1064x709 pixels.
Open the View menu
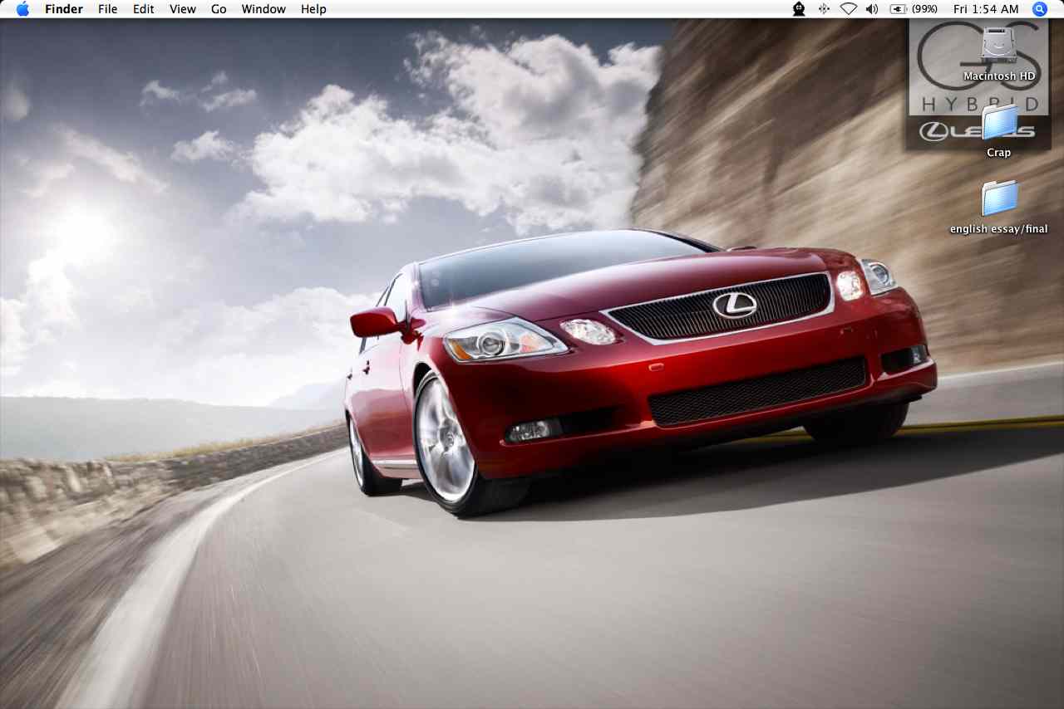(x=183, y=9)
